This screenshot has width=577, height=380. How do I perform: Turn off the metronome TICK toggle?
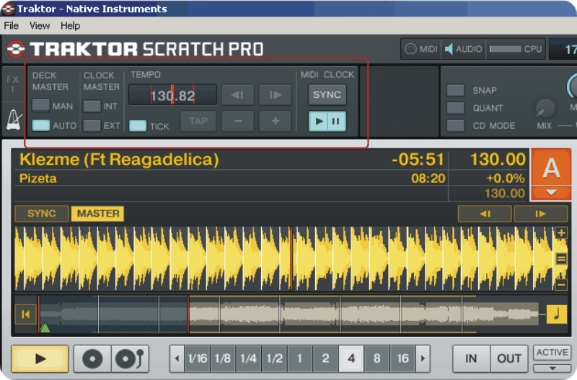point(138,126)
